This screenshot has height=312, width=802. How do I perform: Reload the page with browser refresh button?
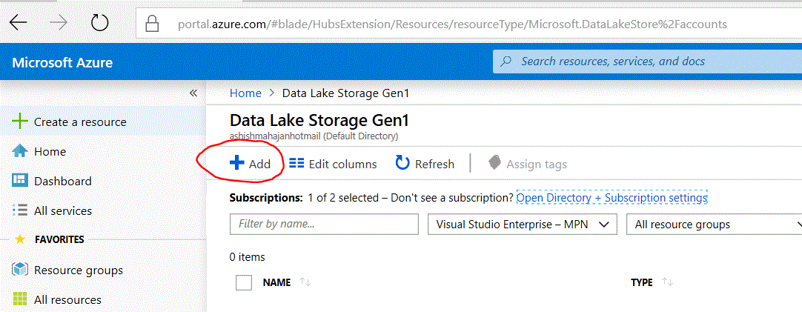(x=99, y=24)
